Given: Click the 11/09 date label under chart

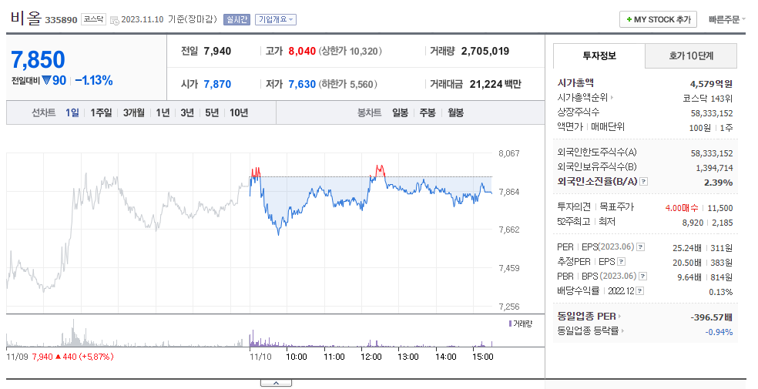Looking at the screenshot, I should [17, 357].
